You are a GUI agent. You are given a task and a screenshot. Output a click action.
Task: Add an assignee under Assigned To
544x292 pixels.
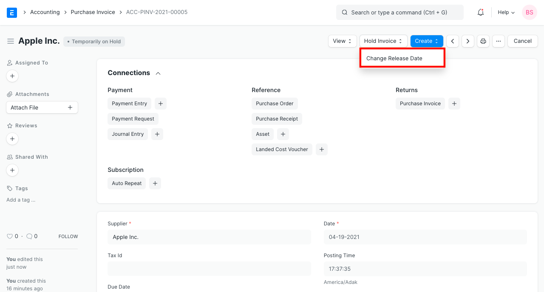tap(12, 76)
